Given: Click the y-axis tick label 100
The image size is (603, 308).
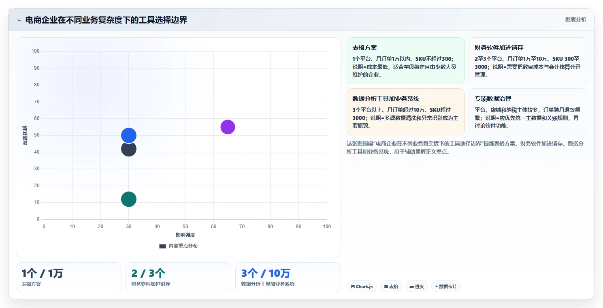Looking at the screenshot, I should click(x=36, y=51).
